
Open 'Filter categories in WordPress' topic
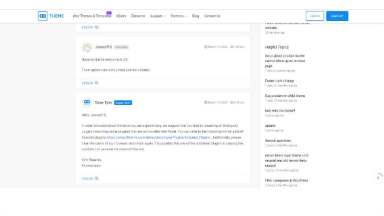(x=286, y=181)
